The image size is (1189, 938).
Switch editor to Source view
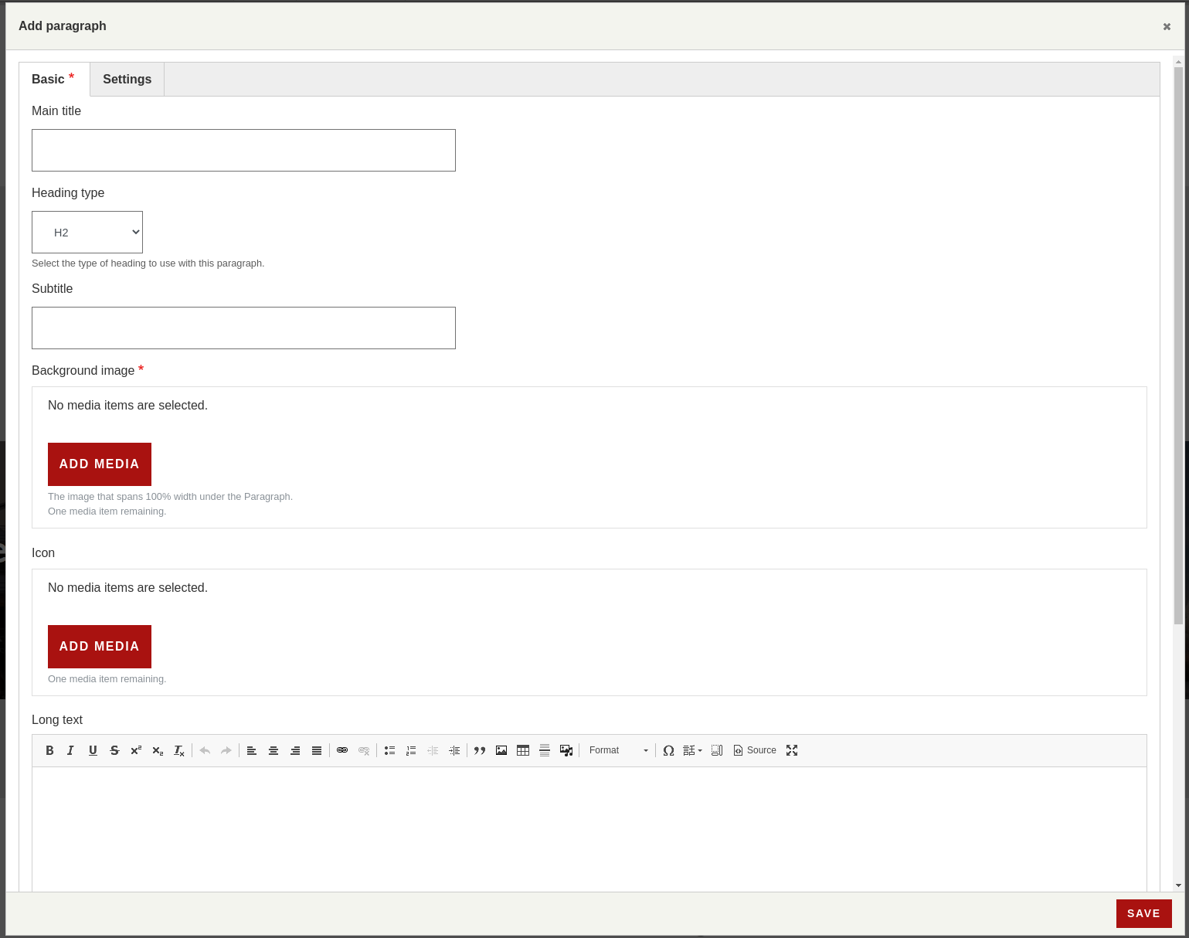coord(755,750)
